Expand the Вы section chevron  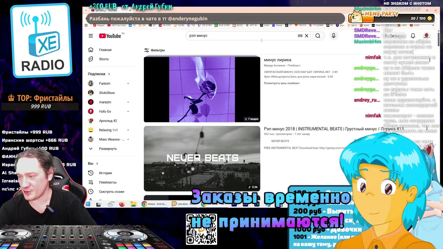pos(97,164)
